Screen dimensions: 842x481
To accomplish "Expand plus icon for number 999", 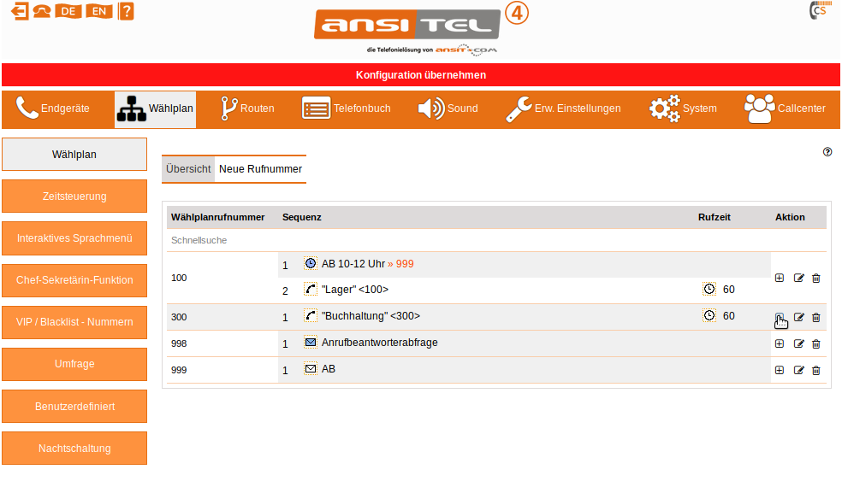I will [780, 370].
